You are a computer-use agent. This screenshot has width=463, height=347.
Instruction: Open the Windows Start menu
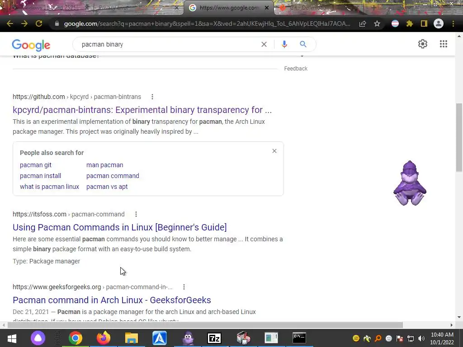pos(12,338)
